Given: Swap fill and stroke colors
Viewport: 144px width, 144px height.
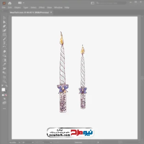Looking at the screenshot, I should [6, 86].
